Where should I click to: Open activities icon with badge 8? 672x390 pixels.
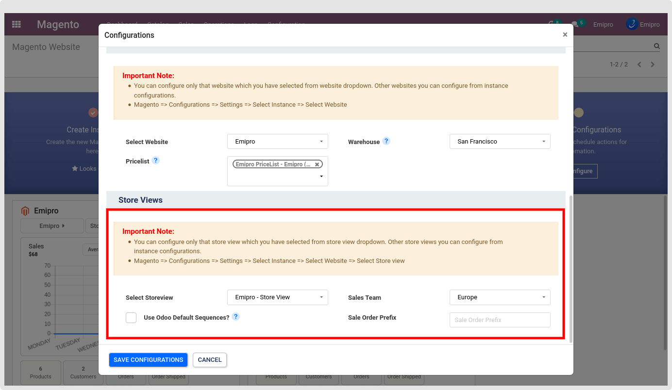pyautogui.click(x=554, y=24)
